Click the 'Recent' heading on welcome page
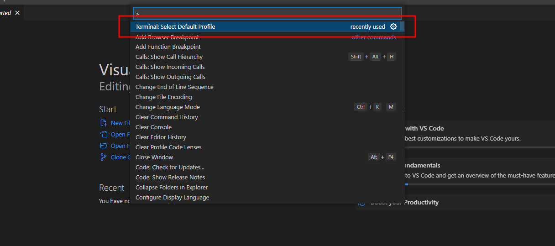The height and width of the screenshot is (246, 555). [x=112, y=188]
